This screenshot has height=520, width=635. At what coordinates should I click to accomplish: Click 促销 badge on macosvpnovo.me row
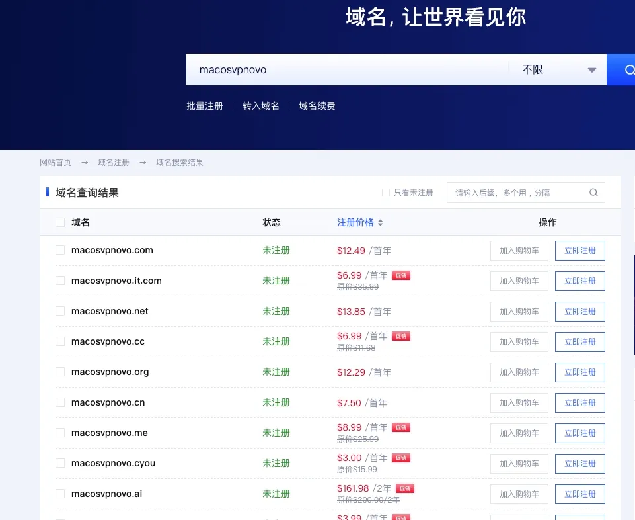coord(401,427)
